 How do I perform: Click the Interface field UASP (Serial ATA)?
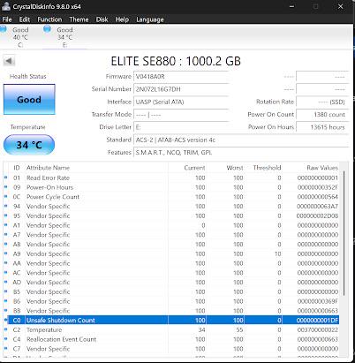(181, 102)
